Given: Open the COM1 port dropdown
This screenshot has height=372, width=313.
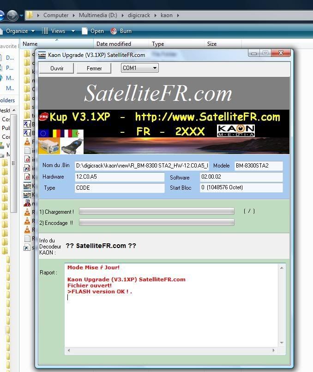Looking at the screenshot, I should coord(154,68).
